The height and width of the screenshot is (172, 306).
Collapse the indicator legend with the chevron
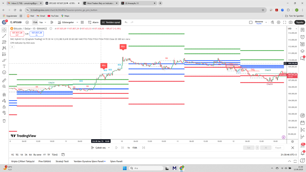pyautogui.click(x=12, y=47)
